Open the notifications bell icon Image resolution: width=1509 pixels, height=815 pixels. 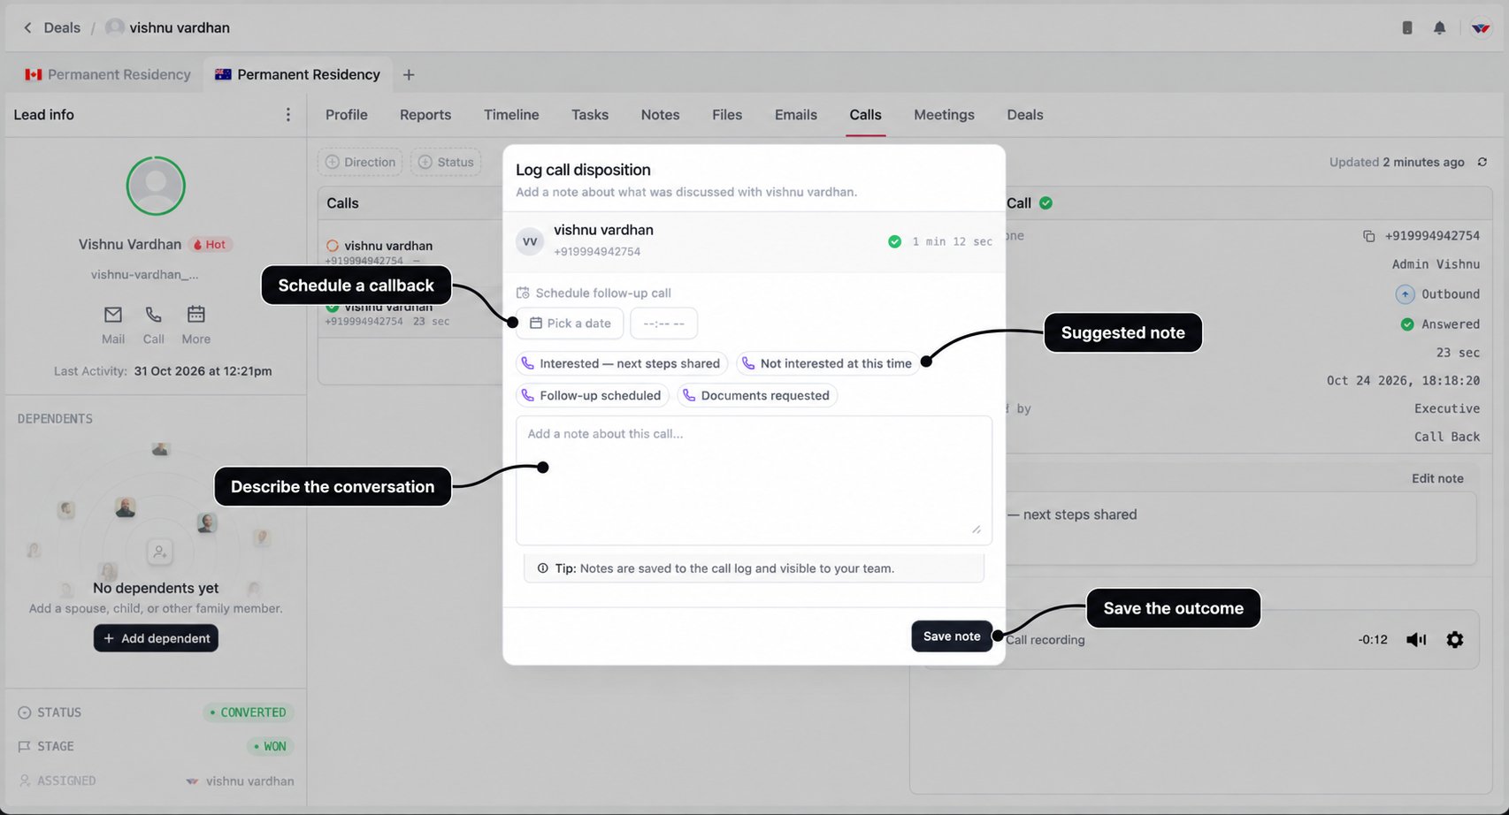pos(1439,27)
